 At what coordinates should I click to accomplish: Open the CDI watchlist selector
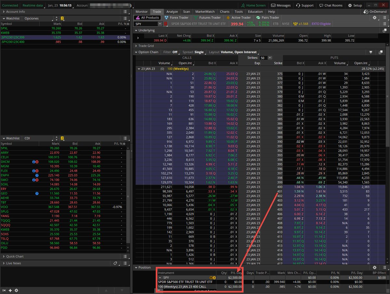click(x=37, y=138)
